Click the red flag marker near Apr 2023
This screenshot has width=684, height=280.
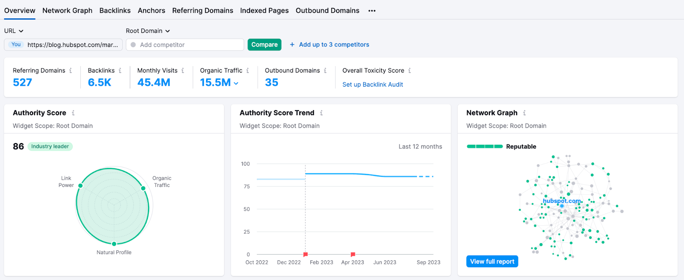[x=353, y=254]
